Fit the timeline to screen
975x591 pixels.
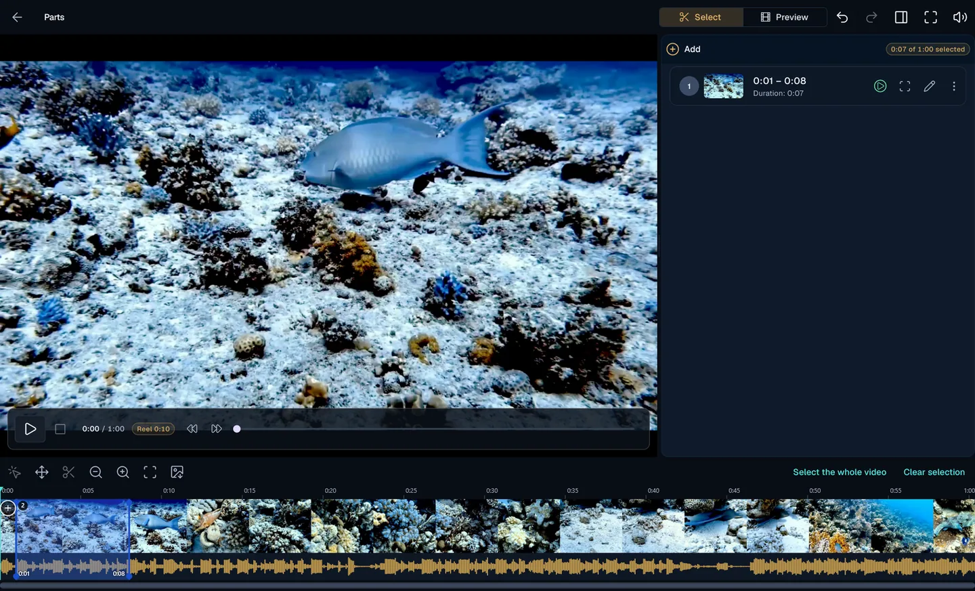[x=150, y=472]
